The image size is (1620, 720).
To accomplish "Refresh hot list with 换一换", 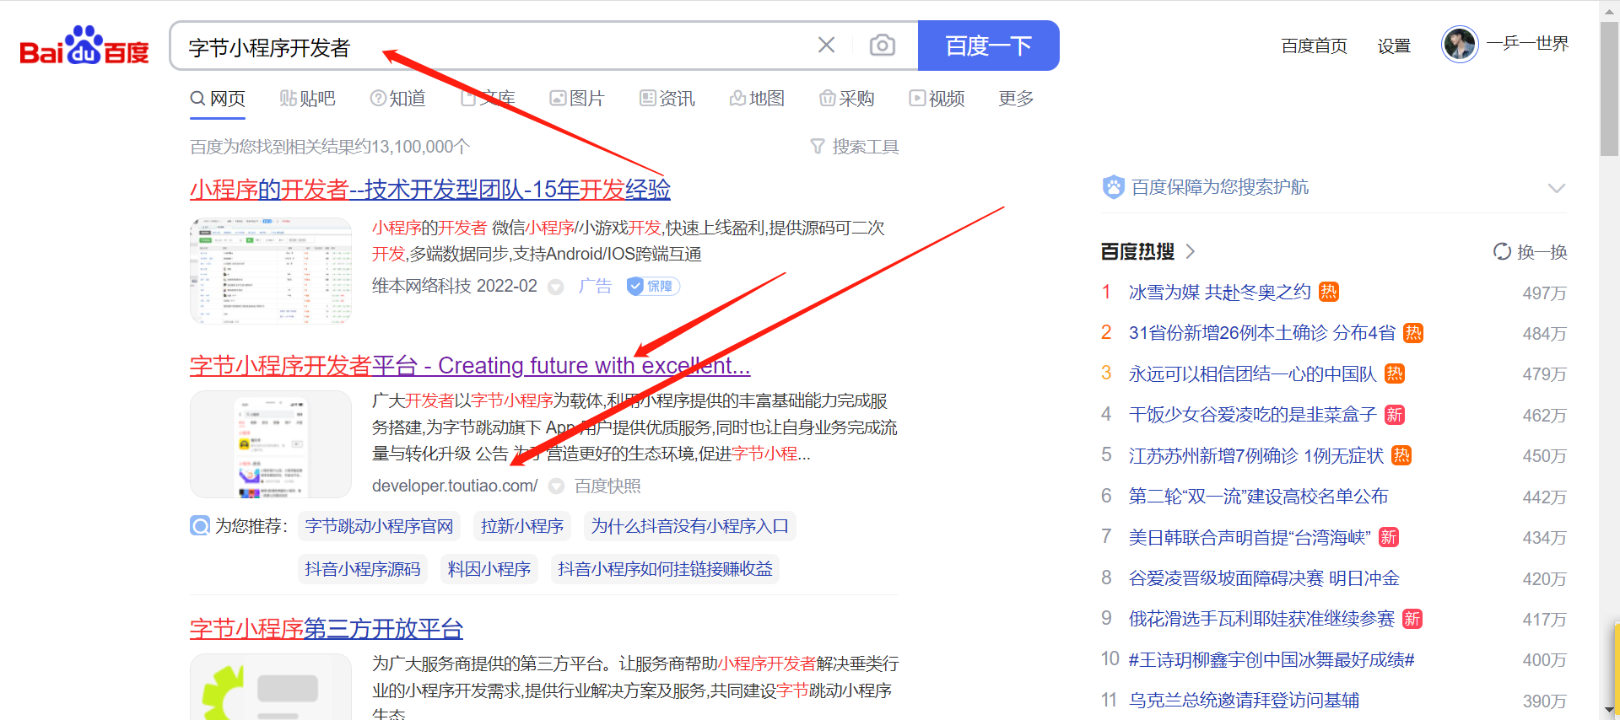I will [1530, 252].
